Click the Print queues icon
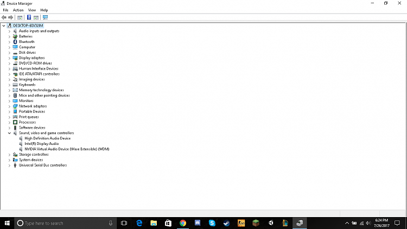This screenshot has height=229, width=407. pyautogui.click(x=15, y=117)
